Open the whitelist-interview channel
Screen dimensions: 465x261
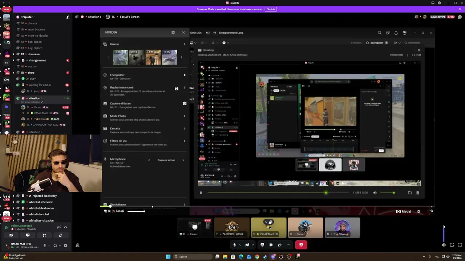pos(41,202)
